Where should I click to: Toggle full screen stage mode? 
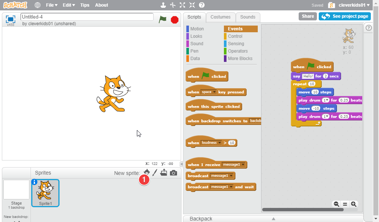(x=11, y=19)
